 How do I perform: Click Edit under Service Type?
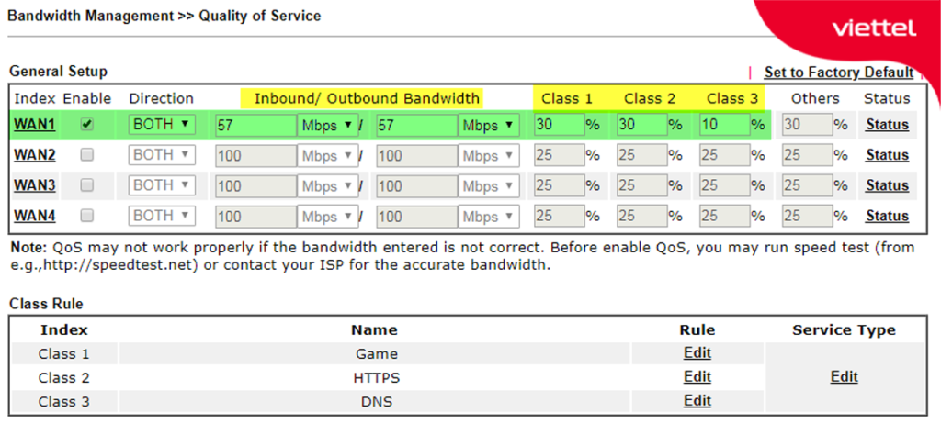844,376
